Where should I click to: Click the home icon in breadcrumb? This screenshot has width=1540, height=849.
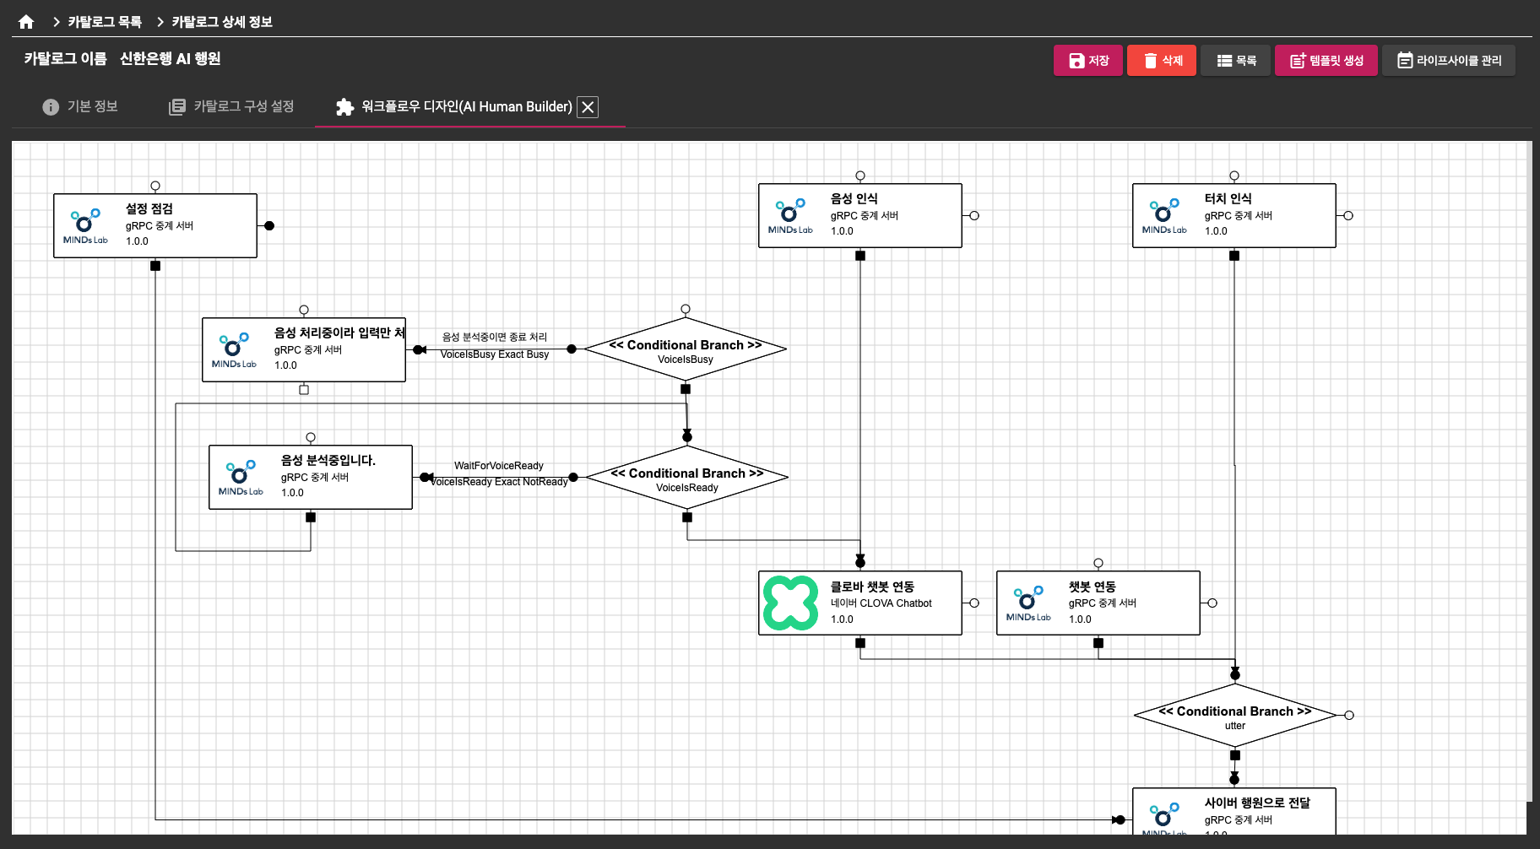pos(26,22)
